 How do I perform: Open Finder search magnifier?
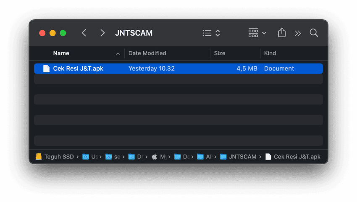pos(314,33)
